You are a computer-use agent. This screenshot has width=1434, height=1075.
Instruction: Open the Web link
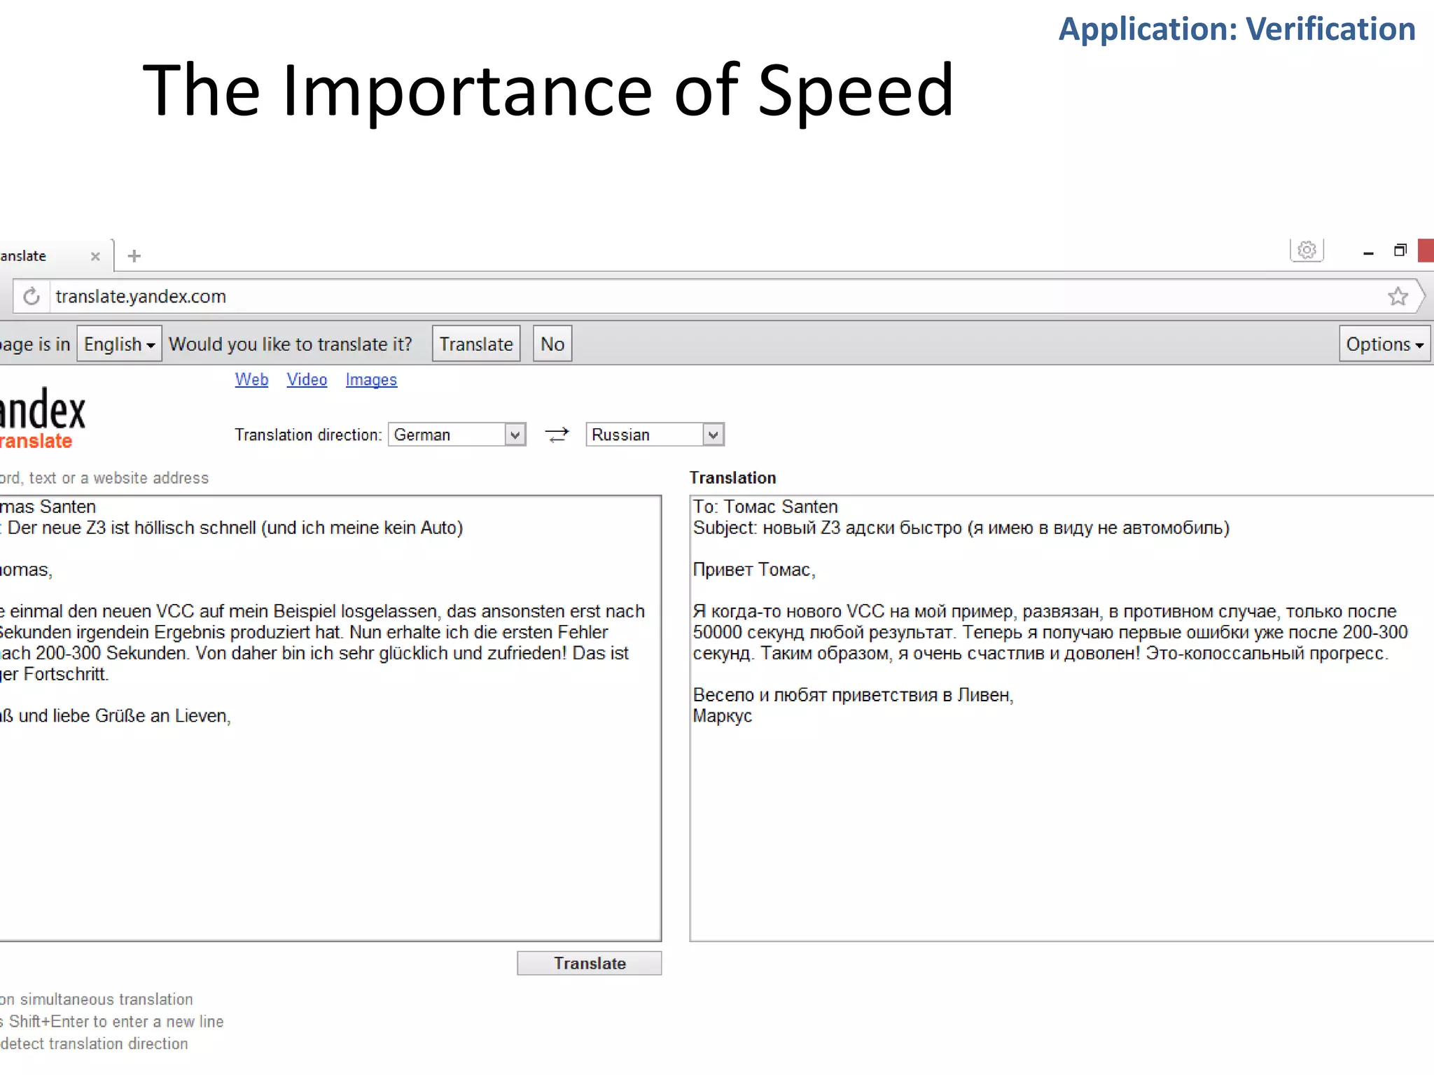(x=251, y=379)
